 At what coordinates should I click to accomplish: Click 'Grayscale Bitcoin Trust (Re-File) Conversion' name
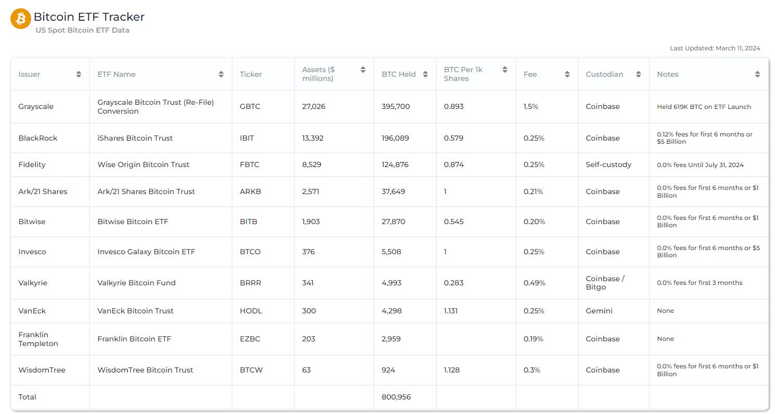coord(156,106)
